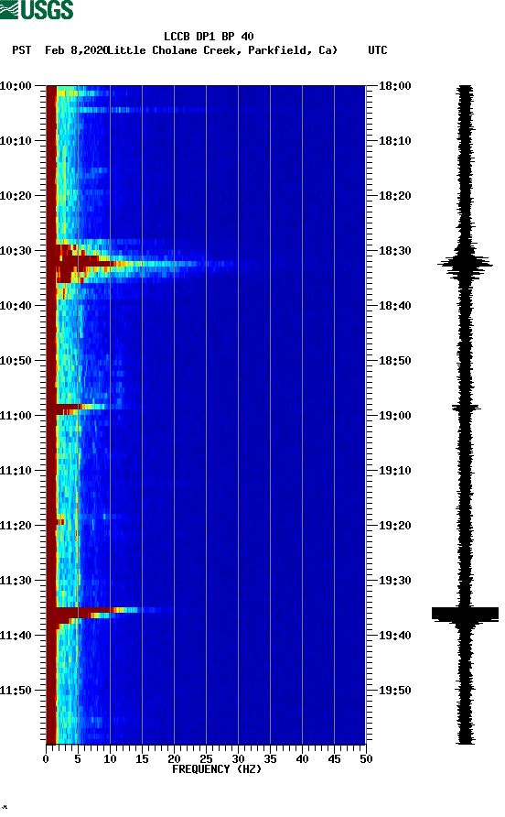
Task: Click the 10:20 PST time label
Action: (16, 196)
